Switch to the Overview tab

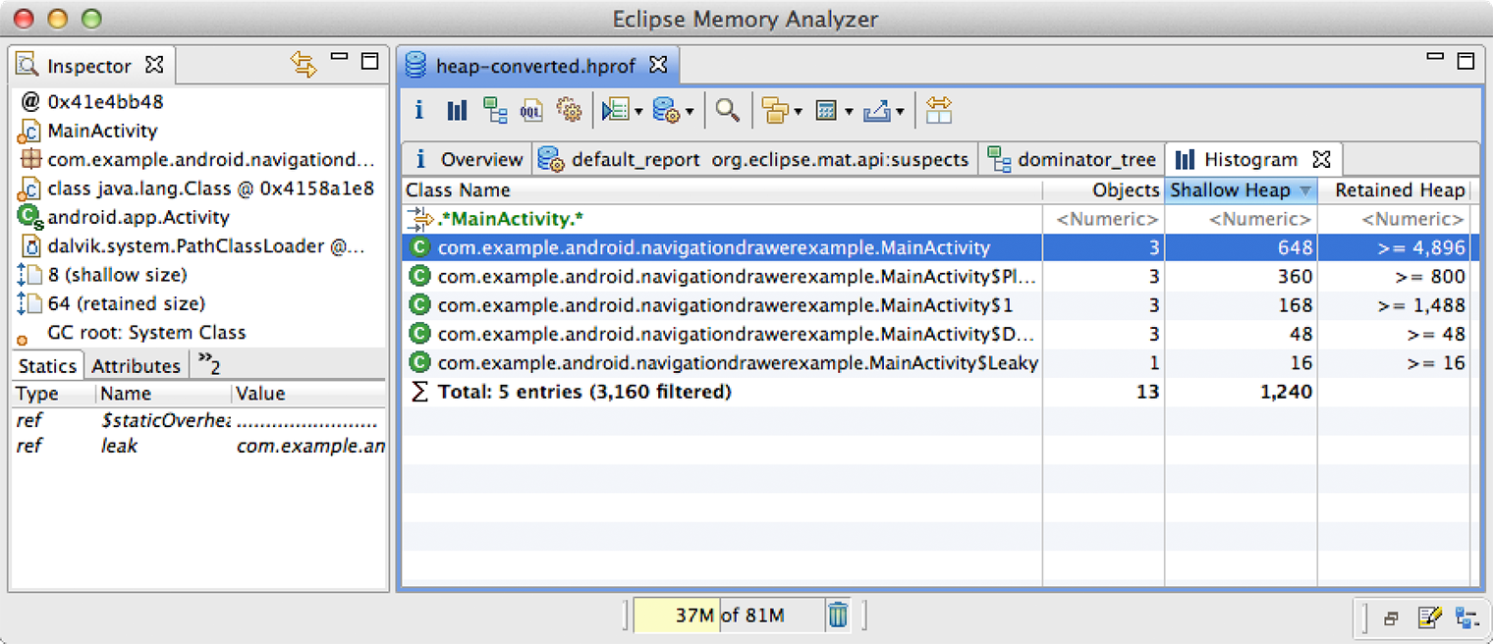pyautogui.click(x=480, y=159)
